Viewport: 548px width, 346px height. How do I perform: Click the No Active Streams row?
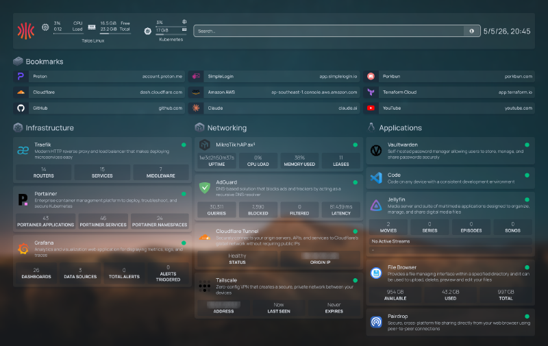click(x=451, y=241)
